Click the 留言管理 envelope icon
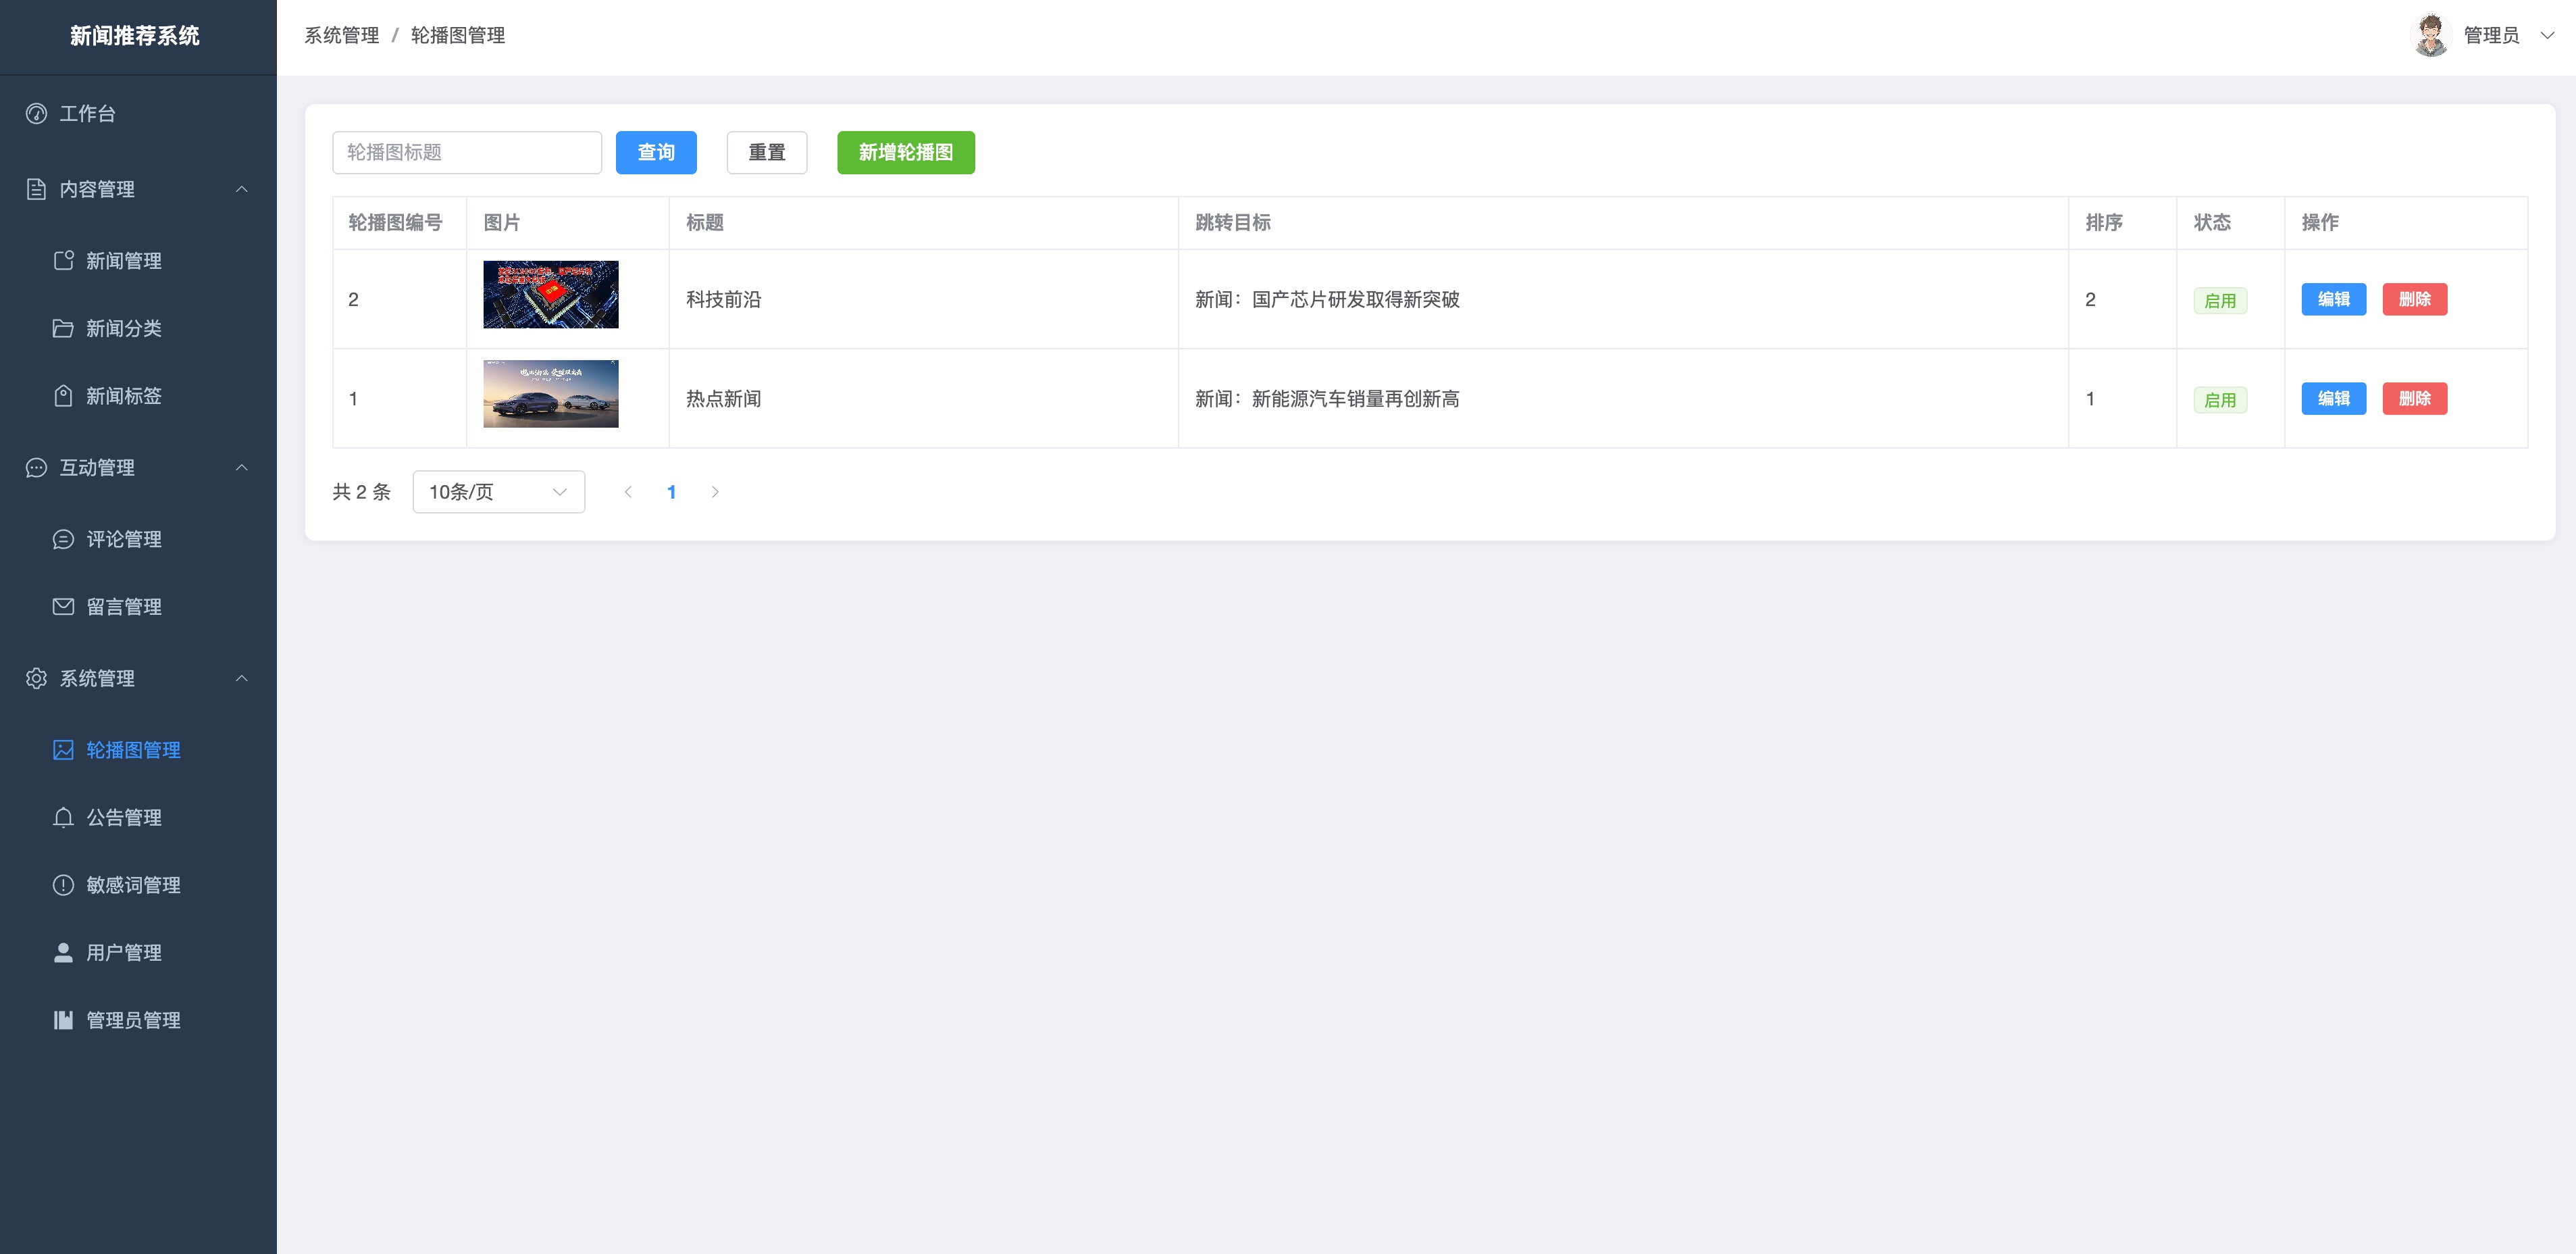This screenshot has height=1254, width=2576. point(63,607)
